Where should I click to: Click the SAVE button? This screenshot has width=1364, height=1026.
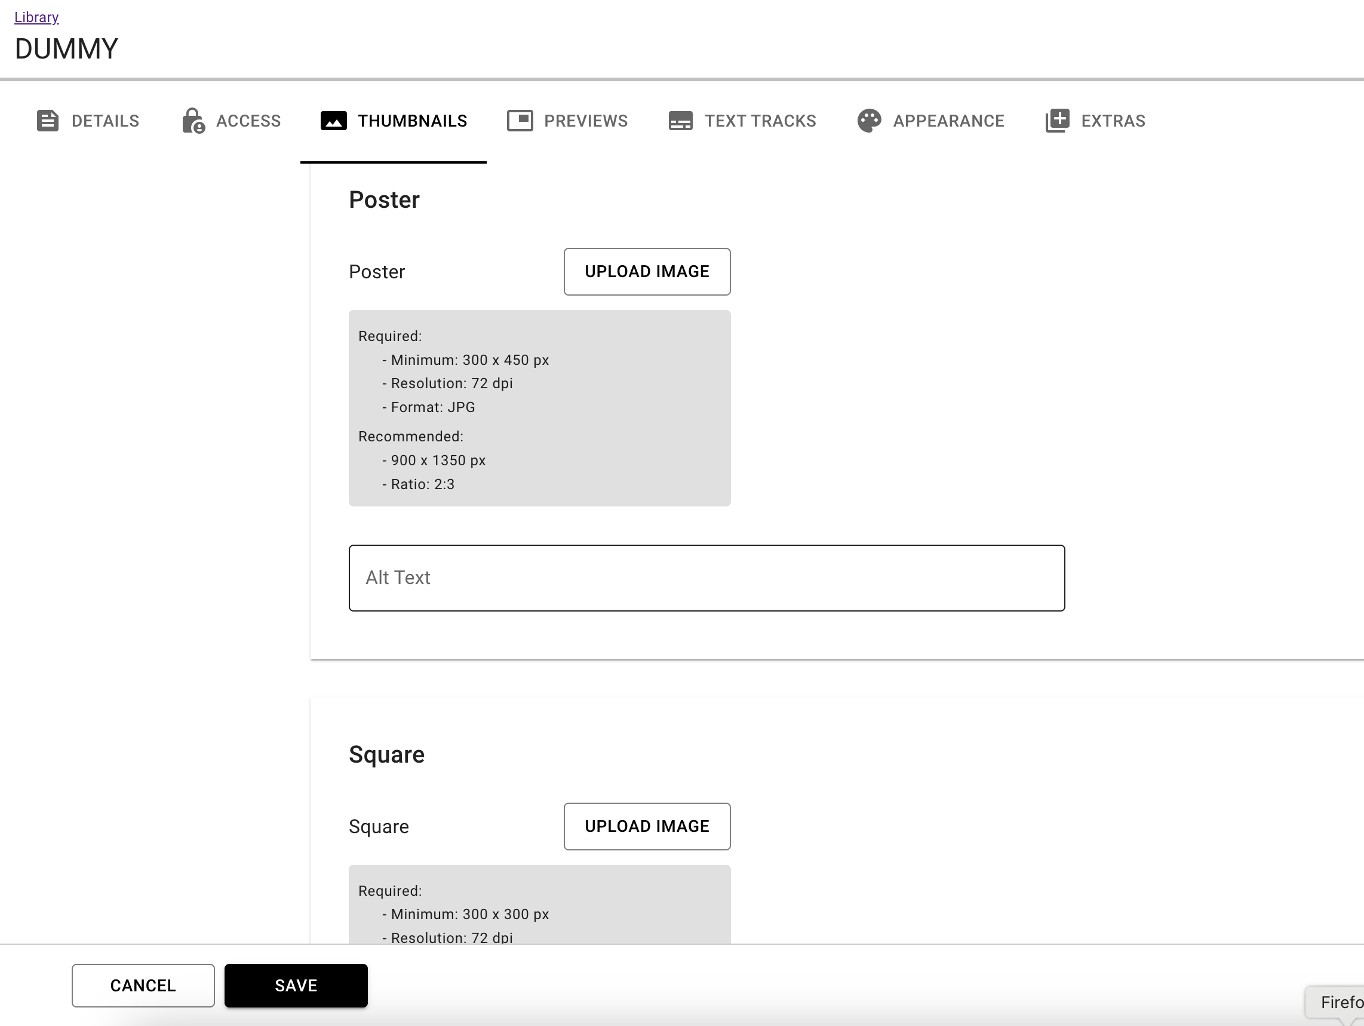[296, 985]
